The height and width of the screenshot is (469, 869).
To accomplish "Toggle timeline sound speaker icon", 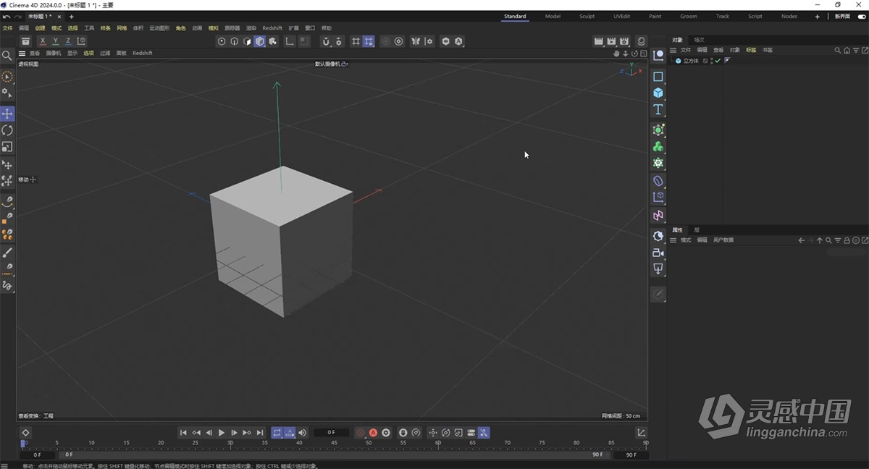I will (303, 433).
